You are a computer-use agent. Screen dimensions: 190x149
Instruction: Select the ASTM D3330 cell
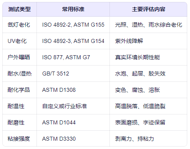pos(73,139)
